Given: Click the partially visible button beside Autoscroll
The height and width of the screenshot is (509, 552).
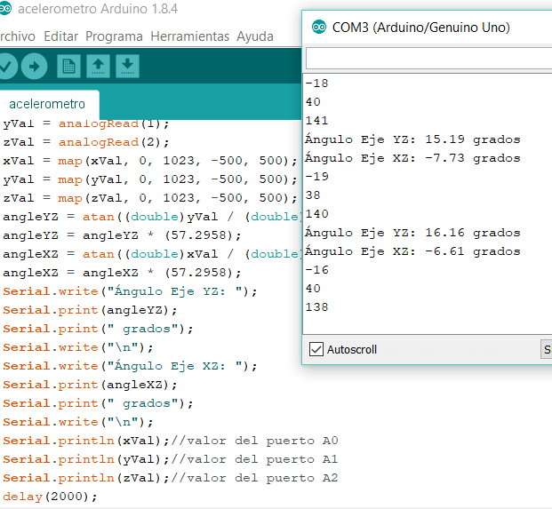Looking at the screenshot, I should pos(547,349).
